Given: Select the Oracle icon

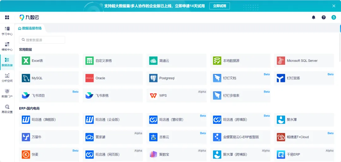Looking at the screenshot, I should point(89,78).
